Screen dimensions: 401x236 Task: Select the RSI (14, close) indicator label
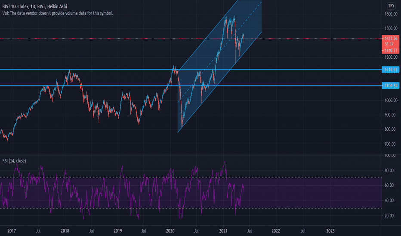14,161
